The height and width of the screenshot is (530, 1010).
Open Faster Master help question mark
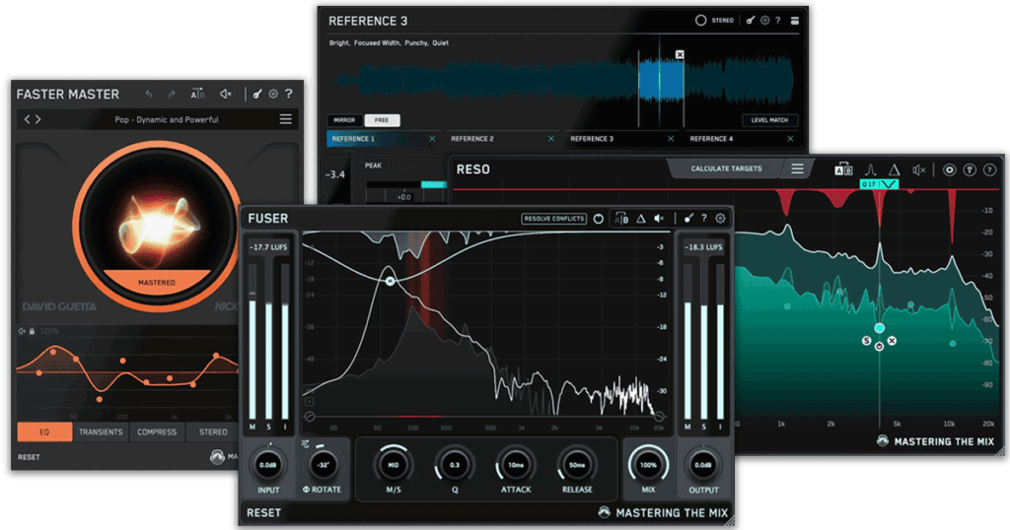(x=289, y=94)
